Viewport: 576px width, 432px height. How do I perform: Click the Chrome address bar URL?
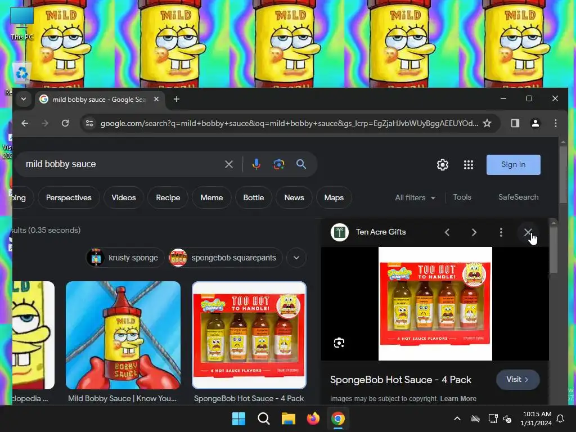(290, 123)
